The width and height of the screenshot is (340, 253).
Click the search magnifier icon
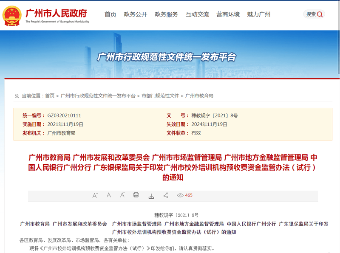(320, 14)
